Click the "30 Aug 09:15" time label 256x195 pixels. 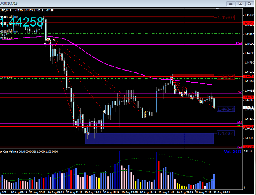(x=56, y=193)
